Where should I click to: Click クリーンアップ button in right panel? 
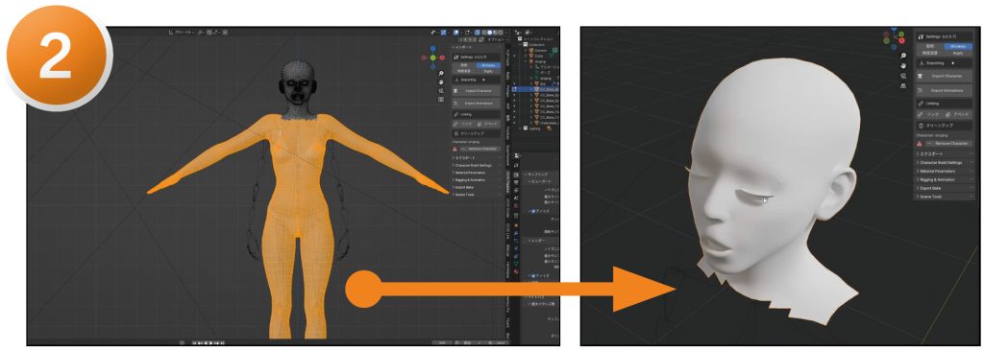[944, 126]
